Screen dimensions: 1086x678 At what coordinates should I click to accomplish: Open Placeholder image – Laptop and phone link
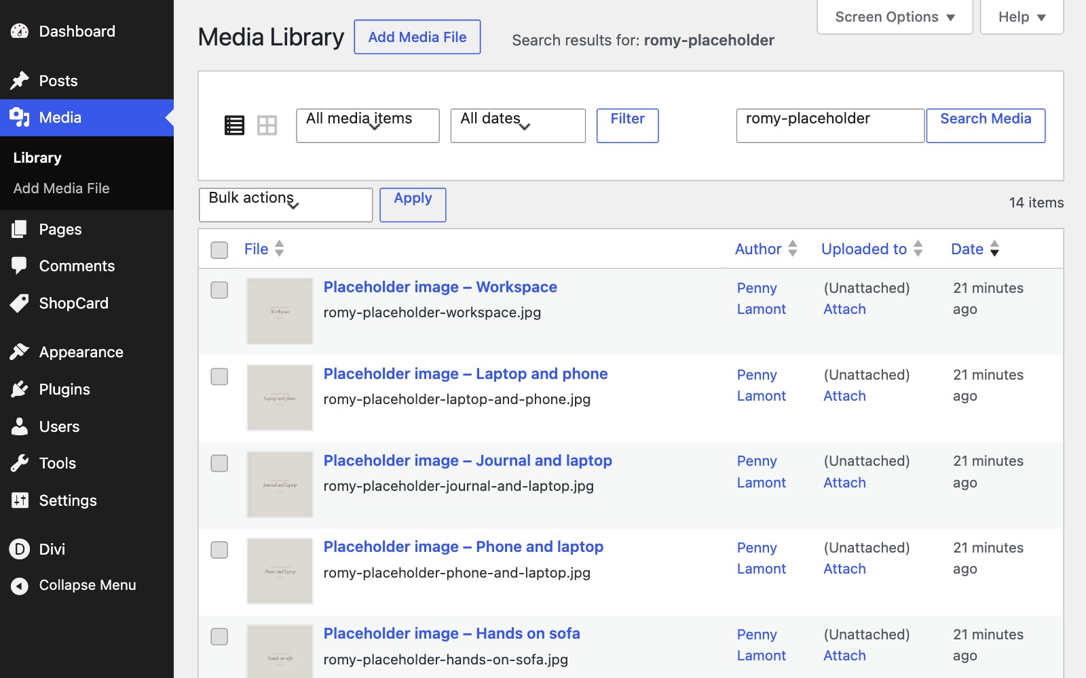466,374
